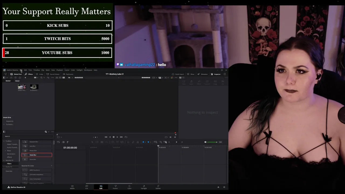The height and width of the screenshot is (194, 345).
Task: Select the Zoom Blur effect
Action: pos(37,159)
